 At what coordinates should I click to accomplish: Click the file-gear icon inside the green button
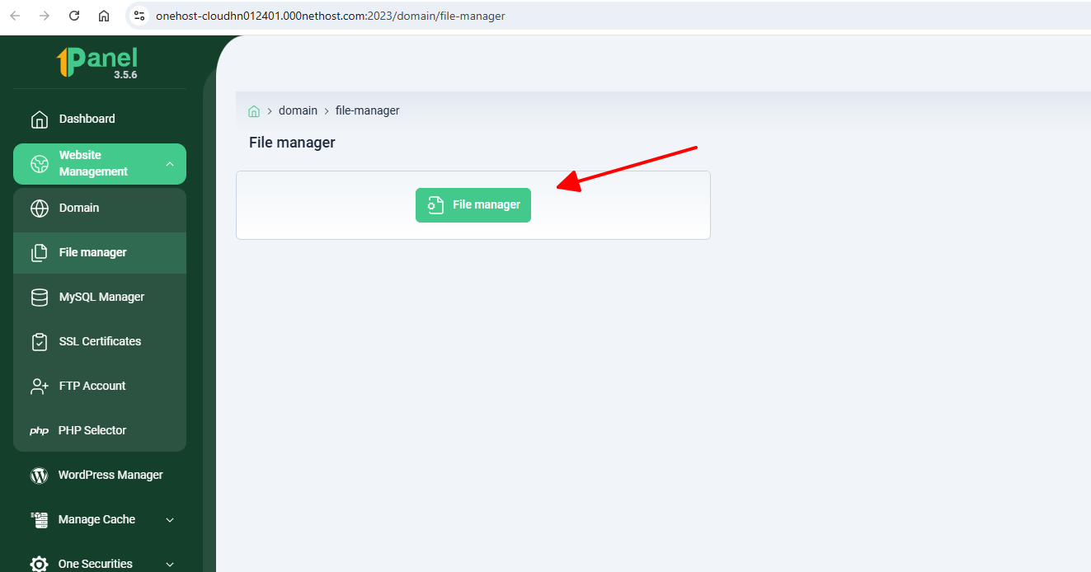point(435,205)
